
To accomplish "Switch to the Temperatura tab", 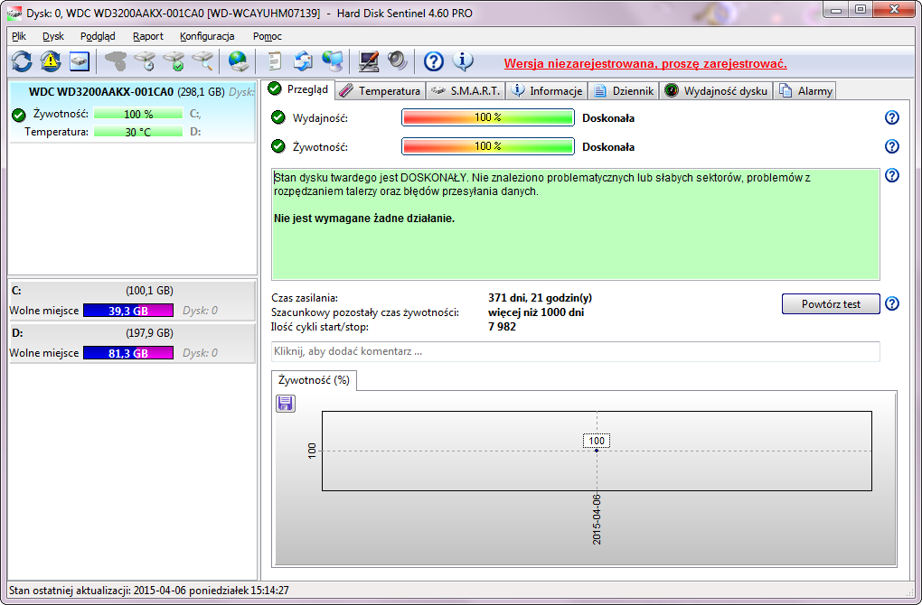I will 380,91.
